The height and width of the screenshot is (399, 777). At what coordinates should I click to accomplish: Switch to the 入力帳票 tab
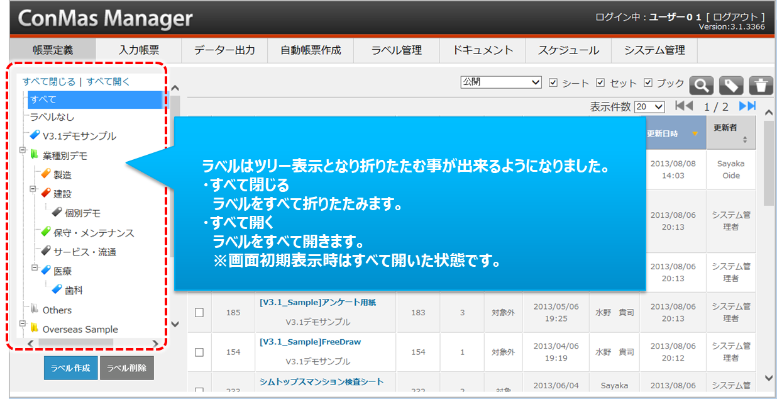[x=138, y=50]
